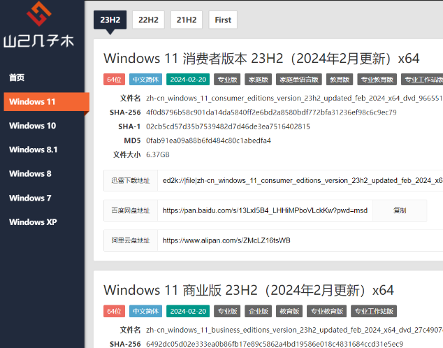The image size is (443, 348).
Task: Switch to the 23H2 tab
Action: coord(110,20)
